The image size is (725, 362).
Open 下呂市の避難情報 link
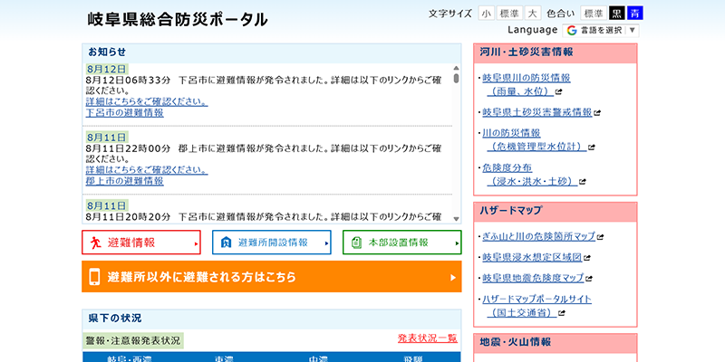[124, 112]
